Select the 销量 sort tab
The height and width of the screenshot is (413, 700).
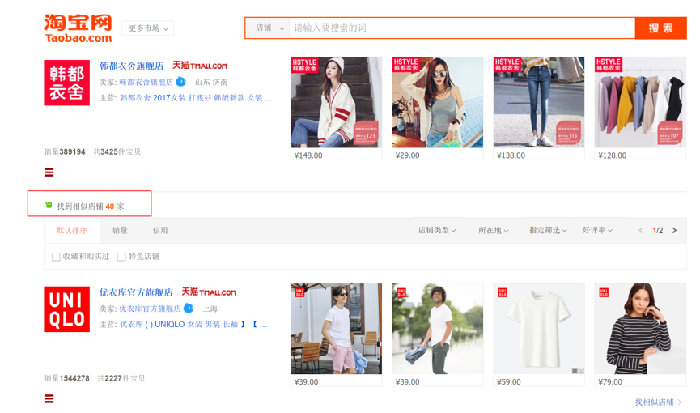click(x=120, y=230)
